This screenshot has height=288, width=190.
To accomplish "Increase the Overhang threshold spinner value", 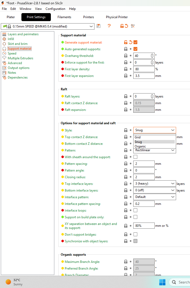I will (152, 55).
